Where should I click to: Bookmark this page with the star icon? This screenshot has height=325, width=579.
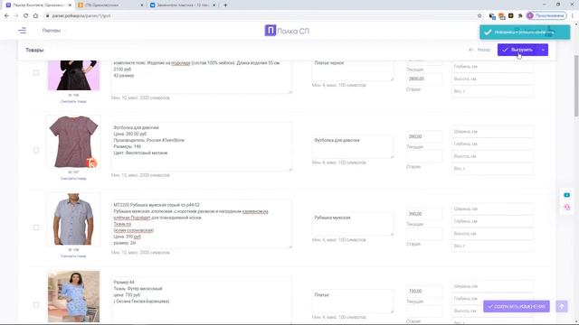pyautogui.click(x=479, y=16)
